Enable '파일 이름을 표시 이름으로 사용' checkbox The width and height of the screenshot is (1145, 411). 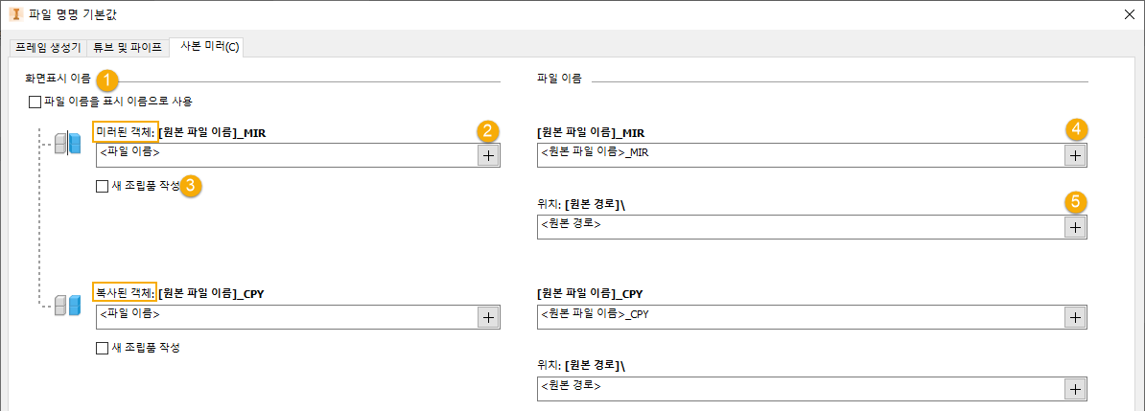click(35, 102)
